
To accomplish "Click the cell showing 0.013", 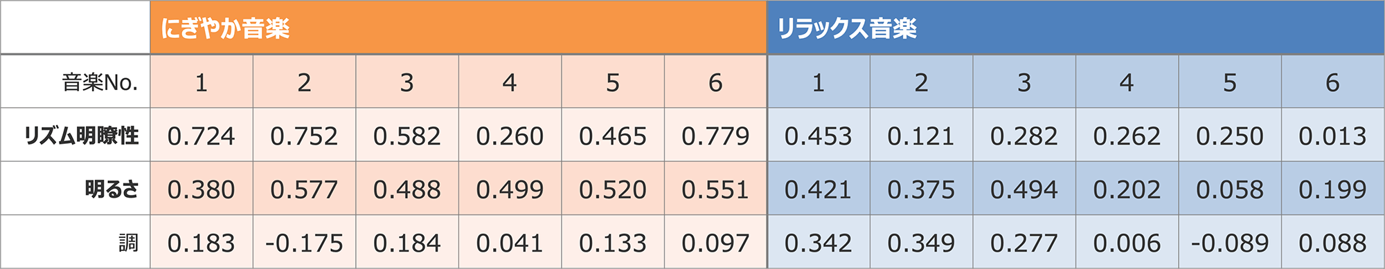I will click(1332, 135).
